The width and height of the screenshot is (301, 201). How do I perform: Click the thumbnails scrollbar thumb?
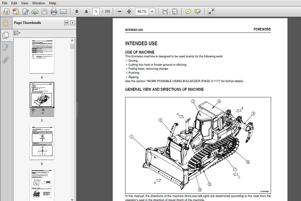(x=72, y=46)
